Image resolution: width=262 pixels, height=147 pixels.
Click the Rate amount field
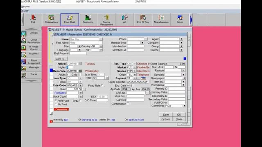click(x=75, y=89)
